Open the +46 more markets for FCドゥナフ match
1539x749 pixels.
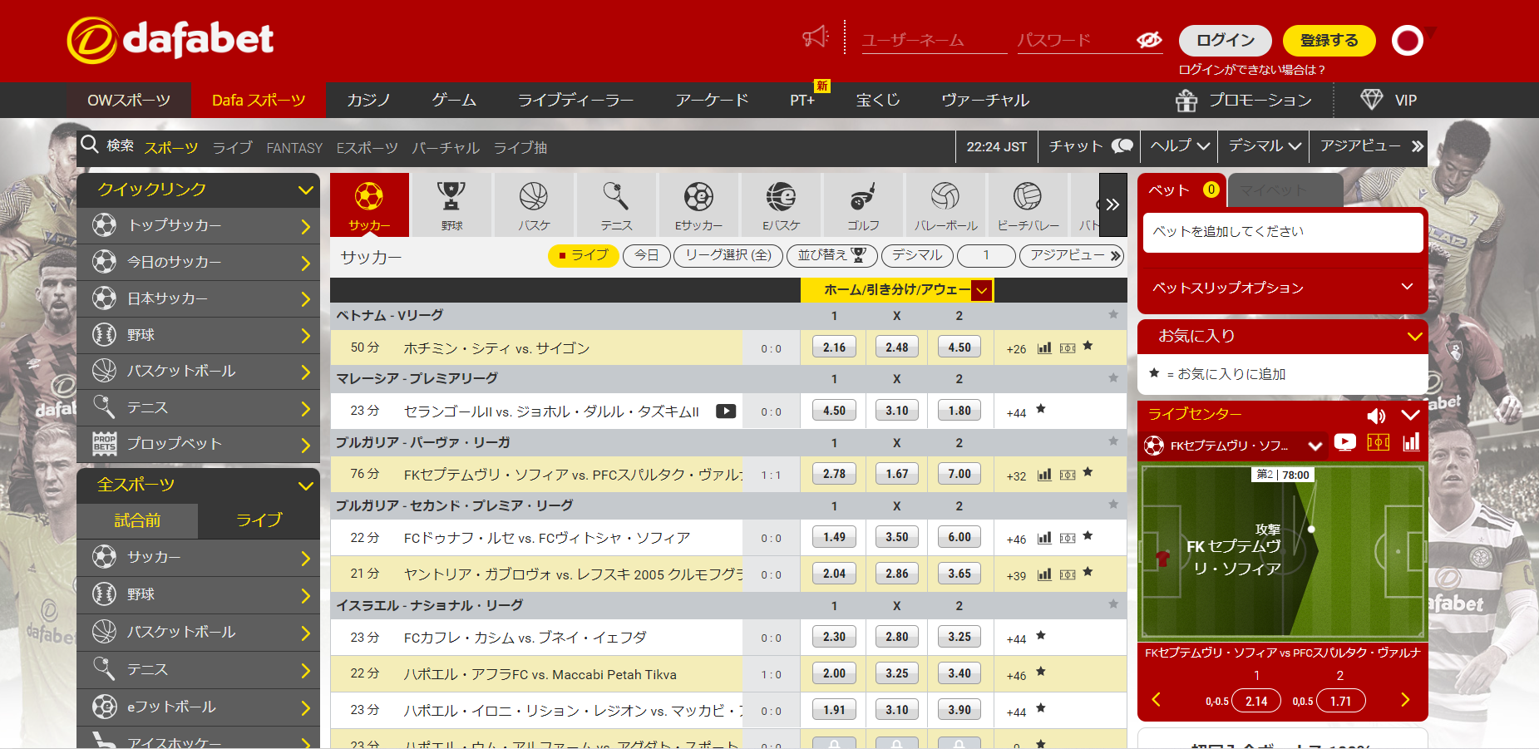pyautogui.click(x=1016, y=540)
